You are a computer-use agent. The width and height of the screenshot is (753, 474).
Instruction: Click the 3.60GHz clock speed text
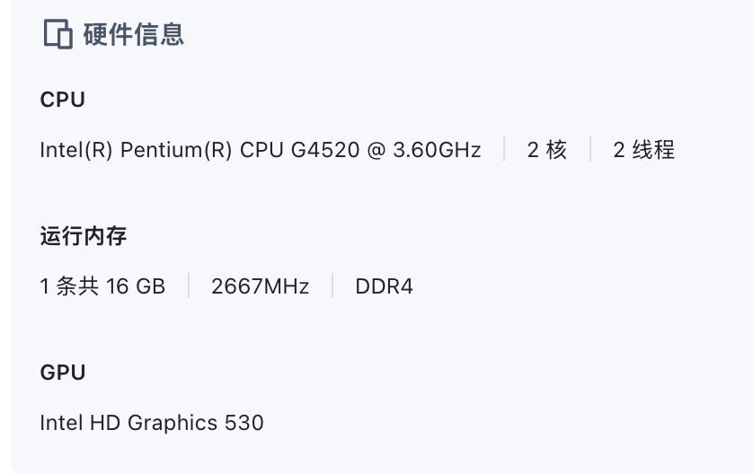pos(437,150)
